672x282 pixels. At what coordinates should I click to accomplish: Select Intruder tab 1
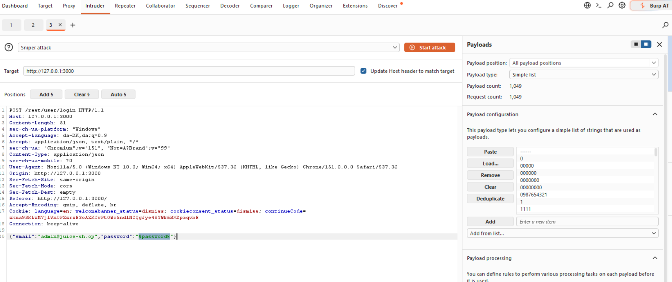[11, 25]
